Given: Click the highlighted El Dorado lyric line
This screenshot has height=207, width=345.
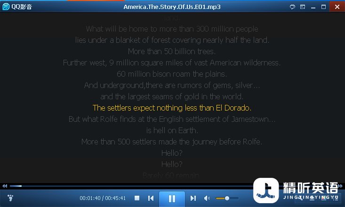Looking at the screenshot, I should tap(172, 108).
